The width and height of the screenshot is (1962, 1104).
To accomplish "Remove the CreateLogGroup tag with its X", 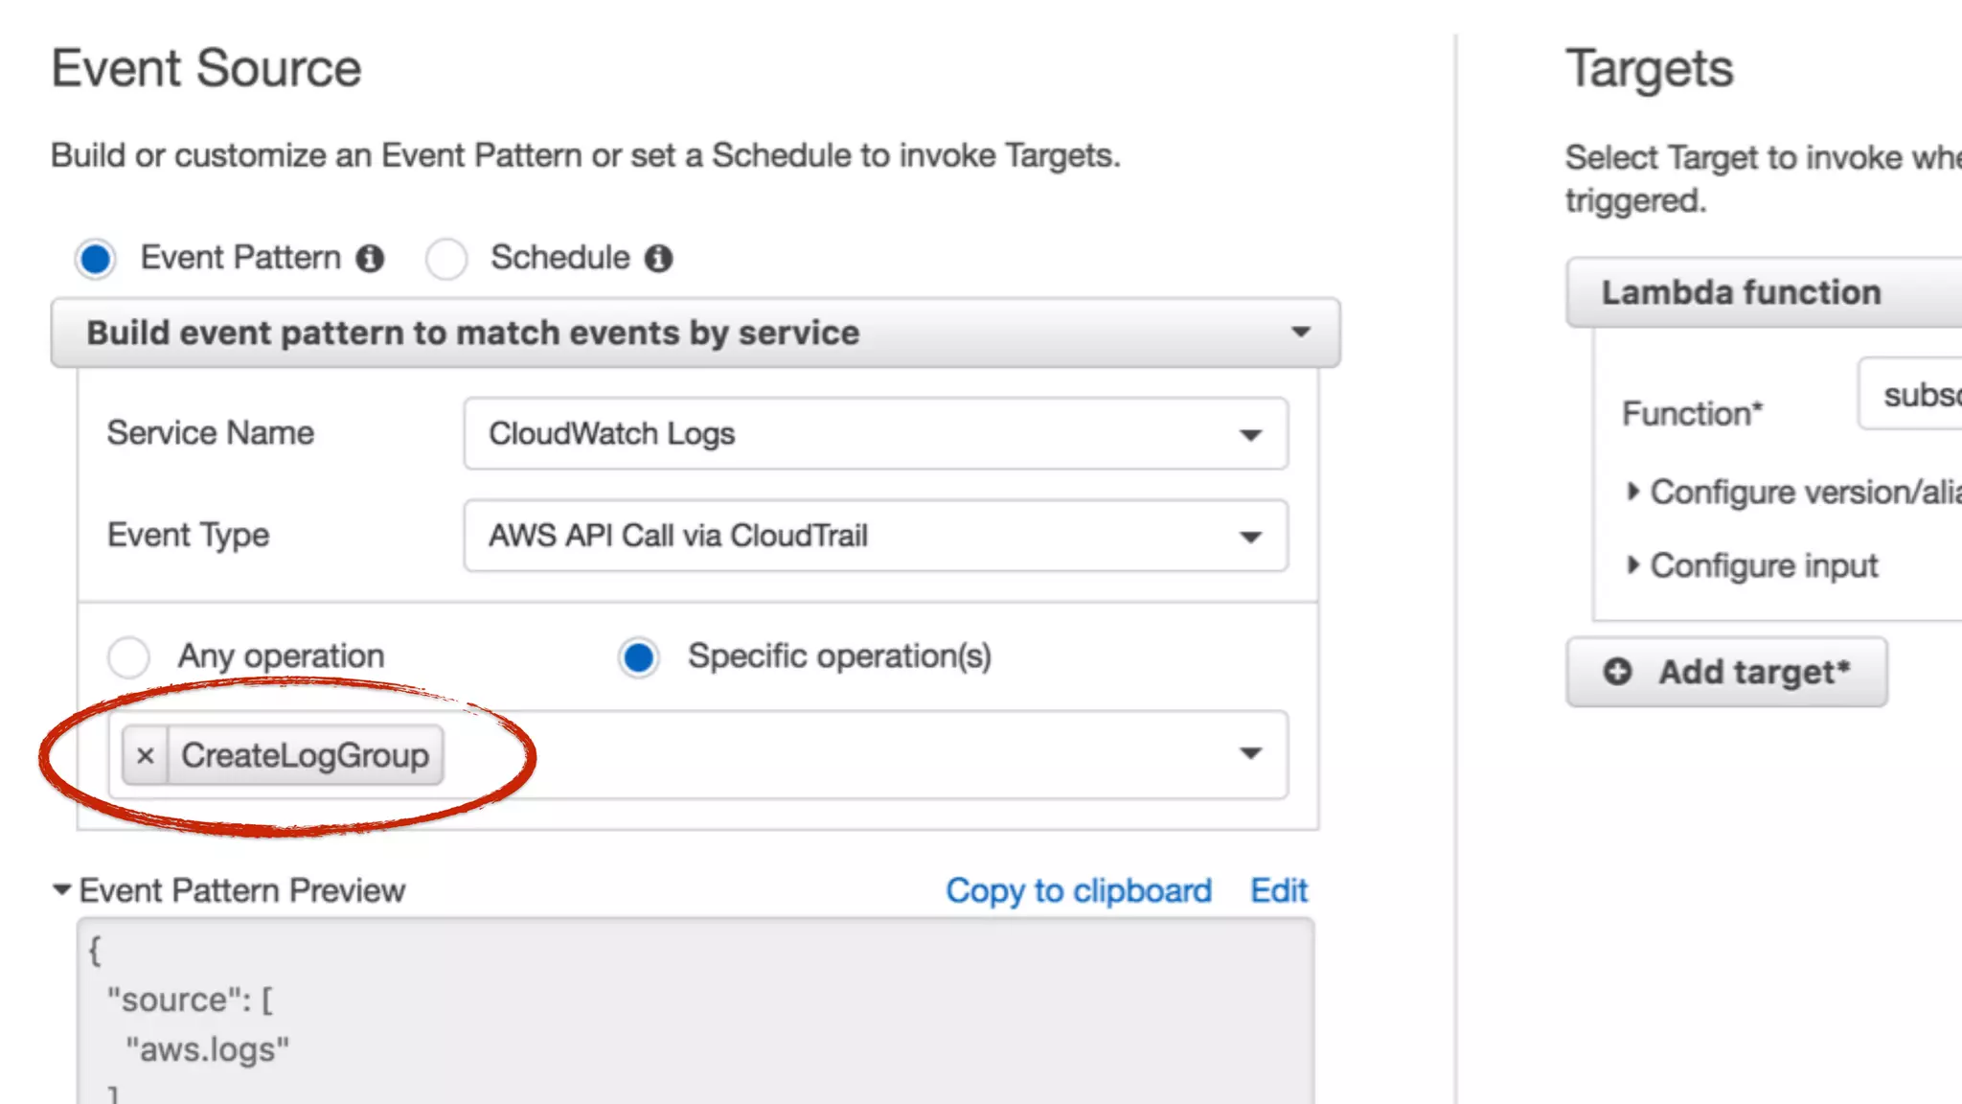I will (x=146, y=755).
